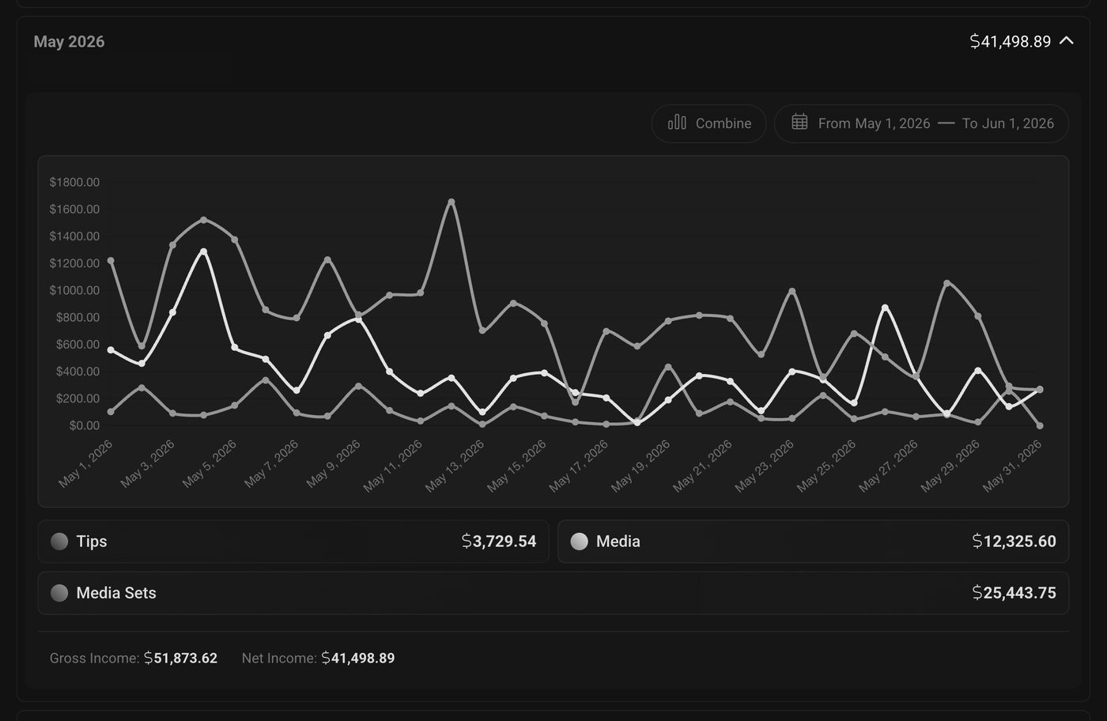Click the May 17, 2026 x-axis label
This screenshot has height=721, width=1107.
(x=579, y=466)
